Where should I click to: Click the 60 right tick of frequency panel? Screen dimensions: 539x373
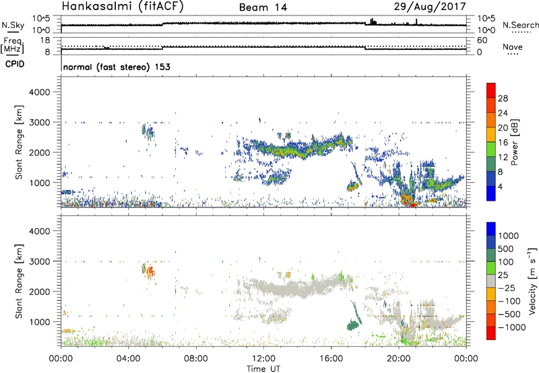(482, 40)
